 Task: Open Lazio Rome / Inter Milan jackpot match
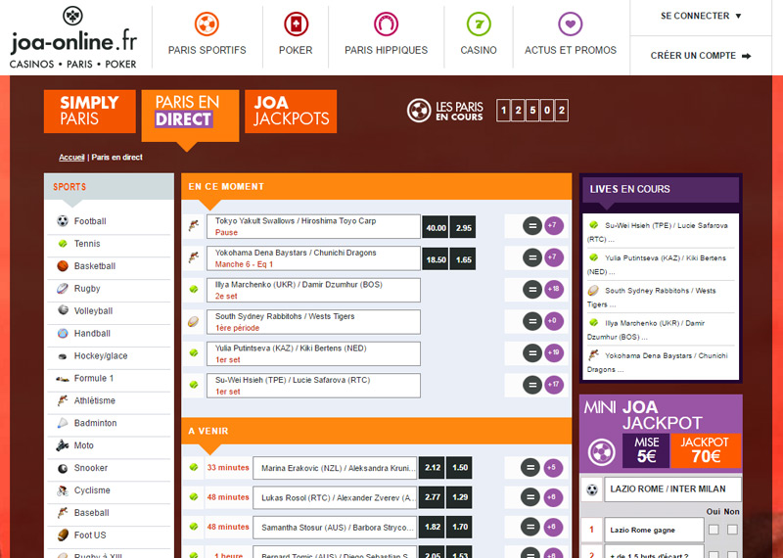tap(672, 489)
